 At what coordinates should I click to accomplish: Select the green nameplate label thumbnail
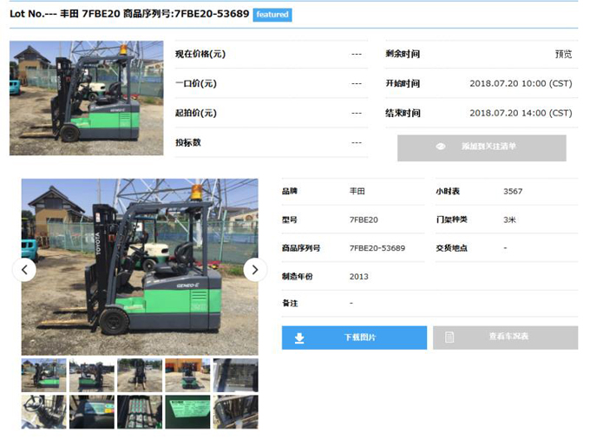pyautogui.click(x=187, y=411)
